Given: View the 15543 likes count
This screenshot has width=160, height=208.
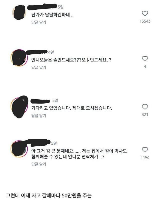Looking at the screenshot, I should [145, 21].
